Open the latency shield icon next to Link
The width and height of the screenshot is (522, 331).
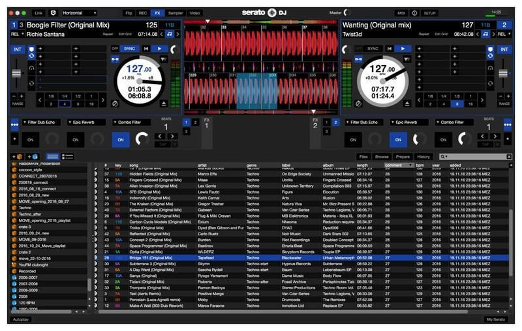pos(53,13)
